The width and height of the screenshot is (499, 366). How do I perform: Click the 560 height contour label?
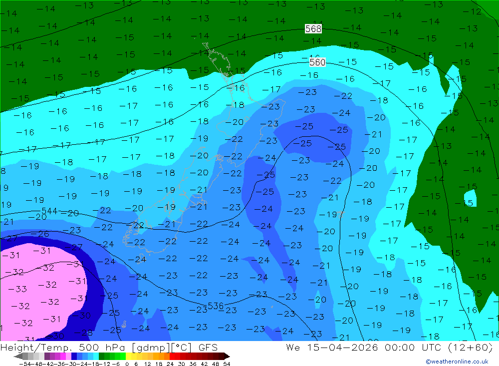tap(317, 62)
